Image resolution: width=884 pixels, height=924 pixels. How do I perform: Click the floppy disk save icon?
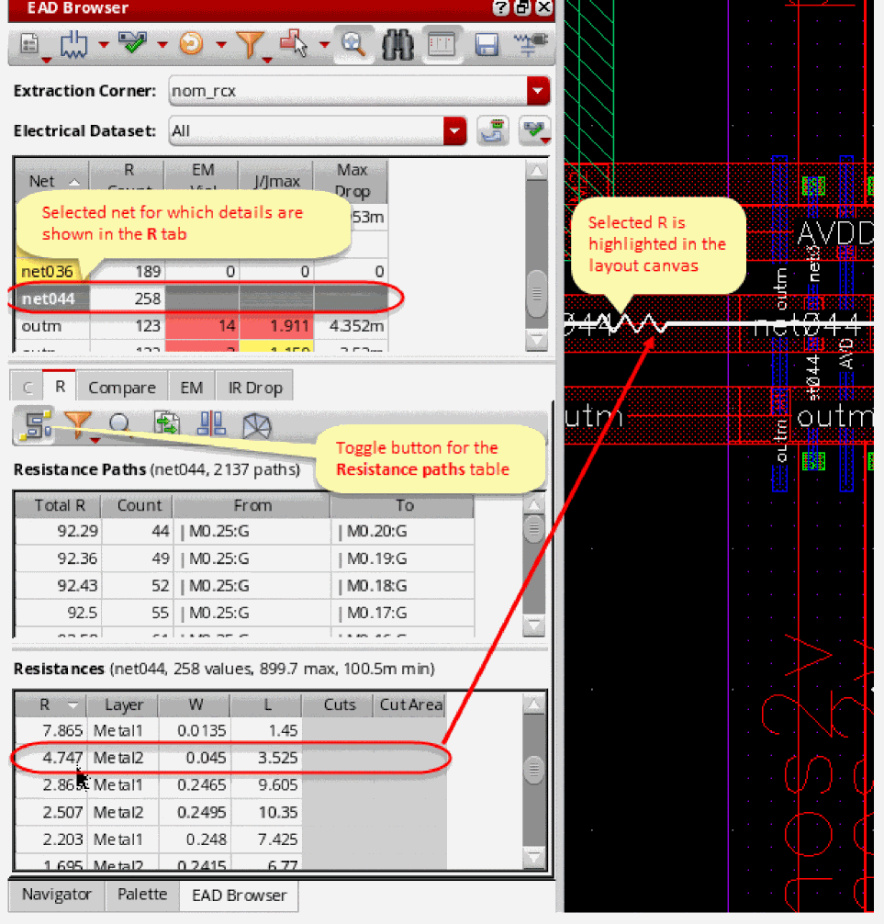(486, 45)
